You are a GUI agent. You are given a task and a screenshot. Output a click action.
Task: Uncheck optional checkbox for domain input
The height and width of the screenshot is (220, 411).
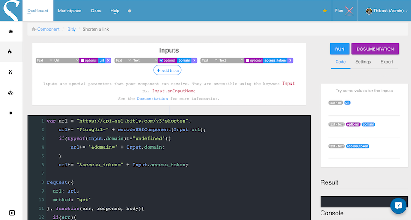point(161,61)
